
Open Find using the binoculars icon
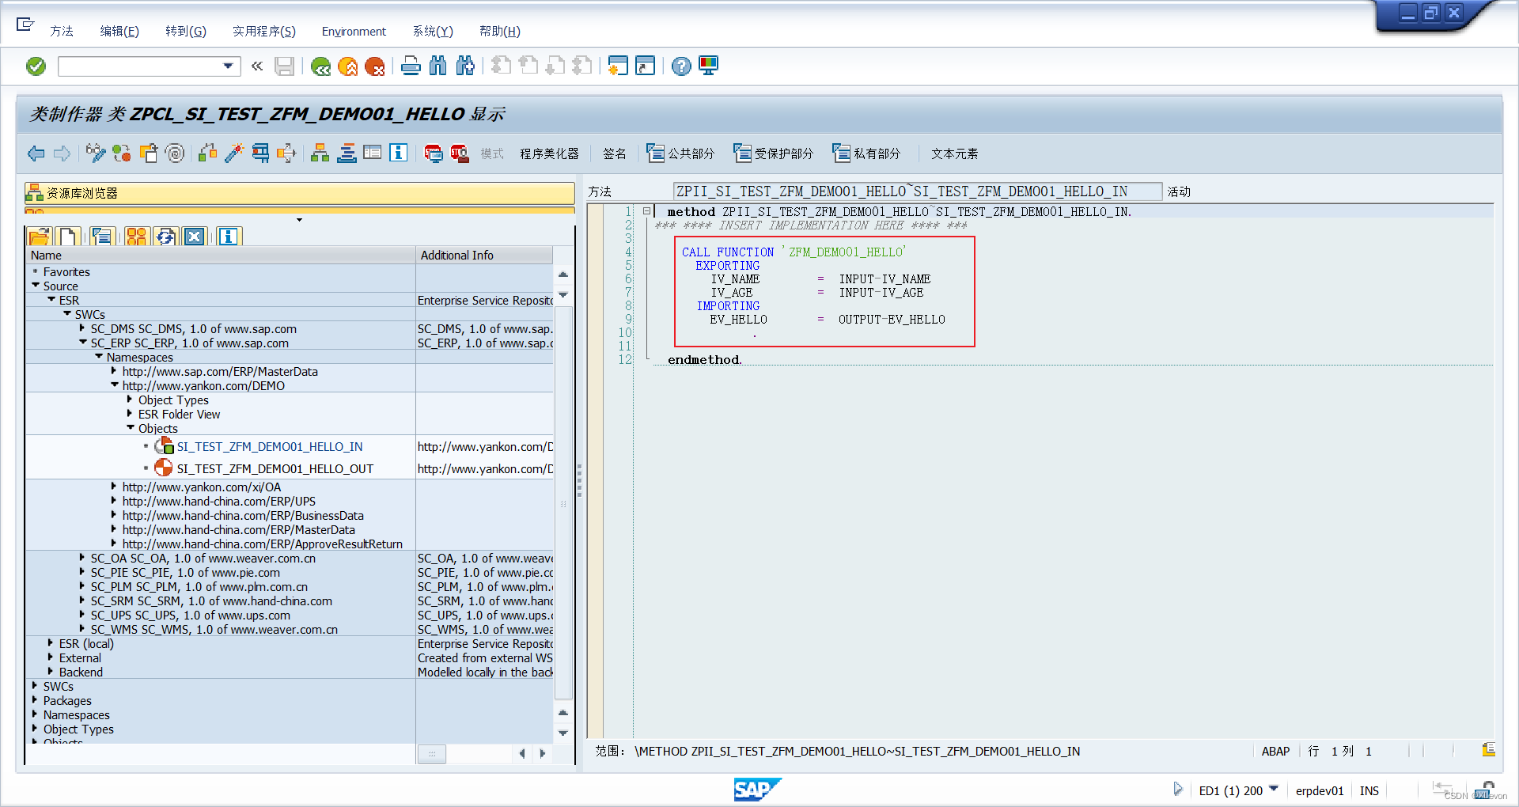[438, 66]
